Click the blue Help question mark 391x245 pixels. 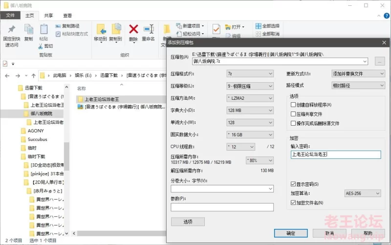387,16
